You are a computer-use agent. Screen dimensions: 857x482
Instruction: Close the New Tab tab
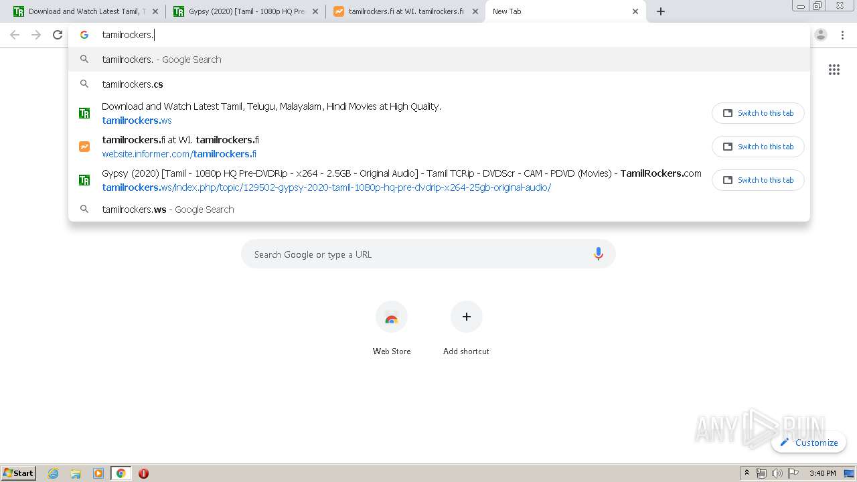[x=635, y=11]
